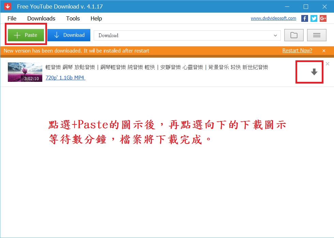This screenshot has width=334, height=238.
Task: Open the Tools menu
Action: pyautogui.click(x=73, y=18)
